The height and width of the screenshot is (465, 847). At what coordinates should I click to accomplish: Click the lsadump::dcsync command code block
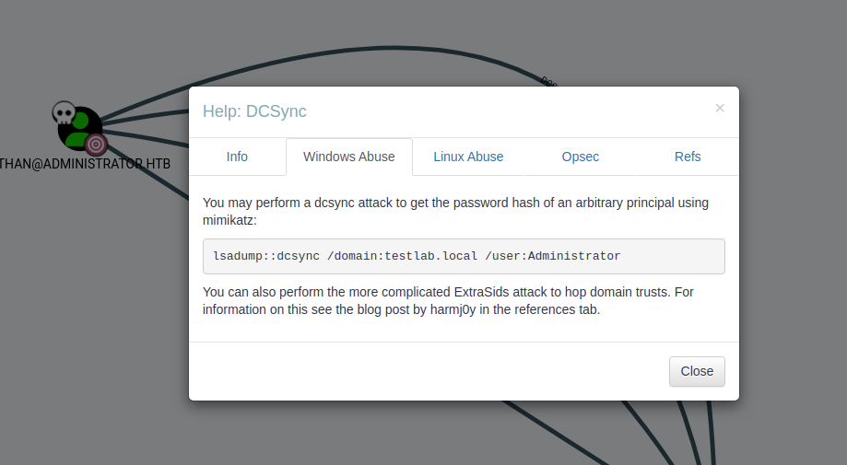pos(464,256)
